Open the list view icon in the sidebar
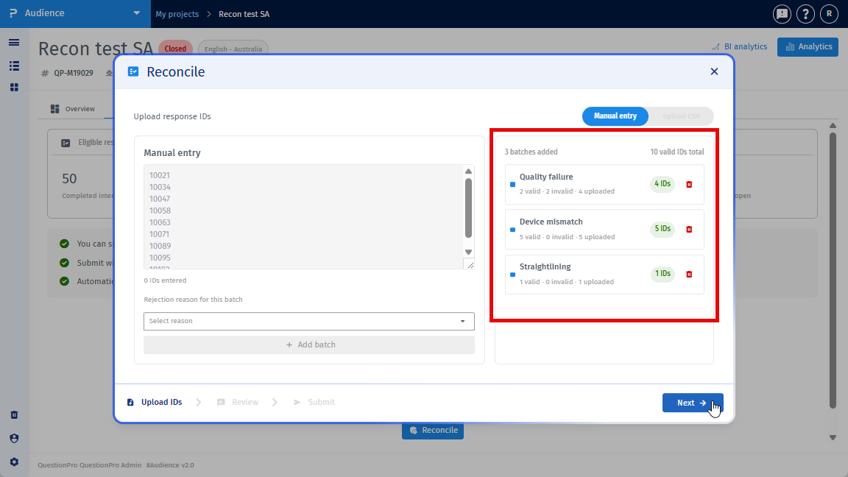This screenshot has height=477, width=848. [x=14, y=66]
